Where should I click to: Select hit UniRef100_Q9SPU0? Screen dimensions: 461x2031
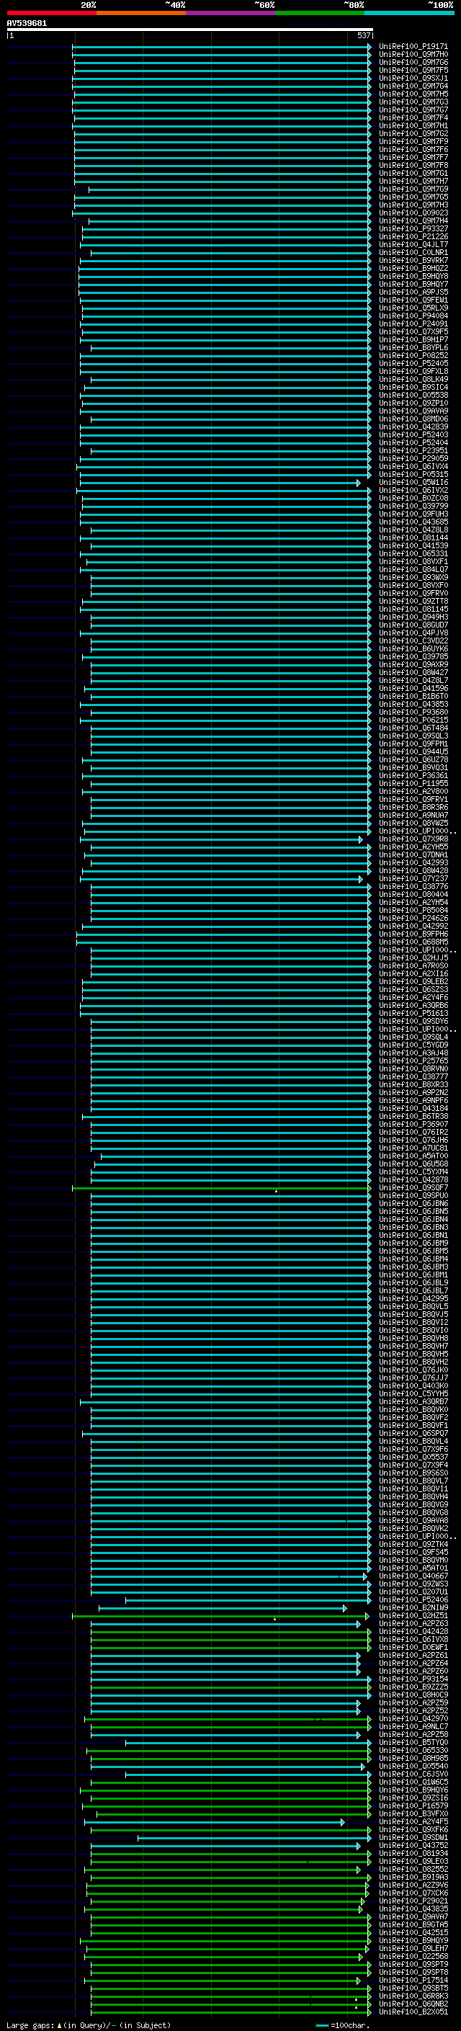413,1195
